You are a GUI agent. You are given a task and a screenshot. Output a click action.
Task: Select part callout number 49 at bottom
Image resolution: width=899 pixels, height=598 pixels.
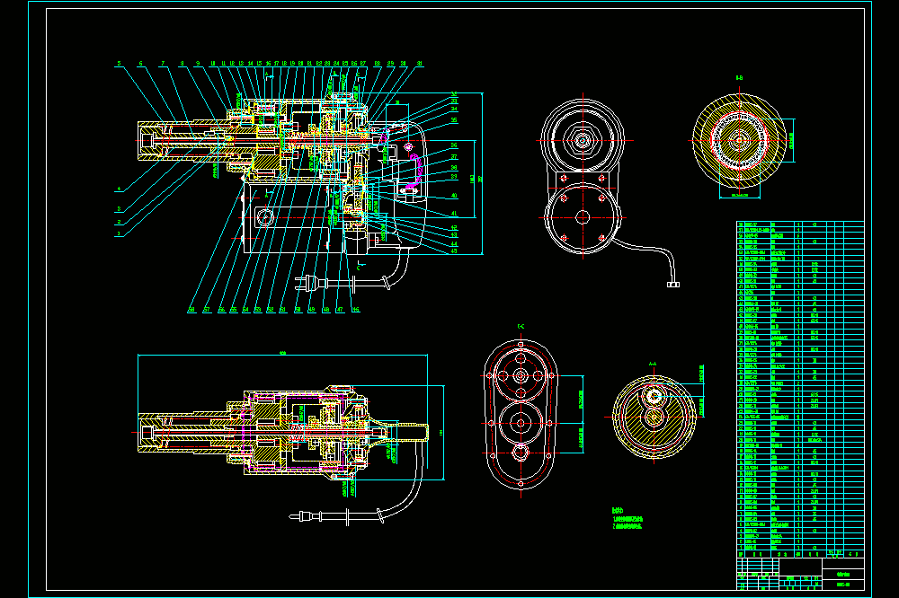pos(312,310)
